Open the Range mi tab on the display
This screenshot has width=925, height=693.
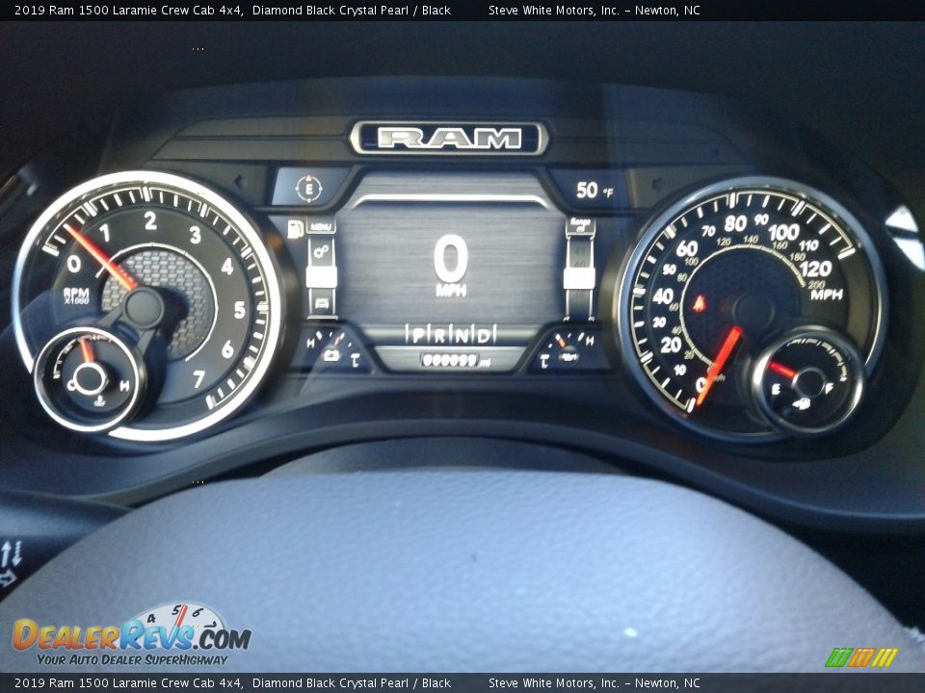pos(580,225)
